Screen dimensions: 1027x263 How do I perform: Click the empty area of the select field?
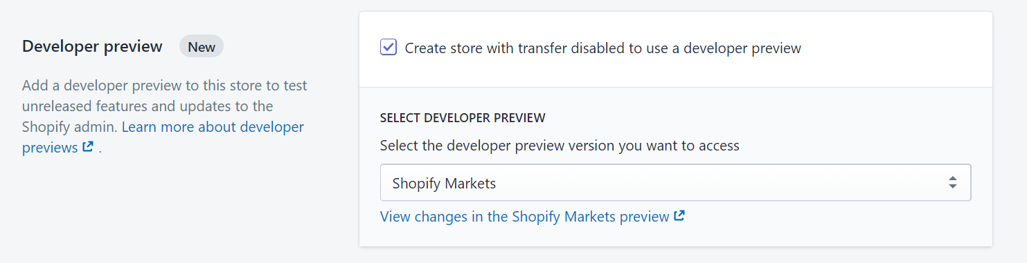[x=720, y=183]
